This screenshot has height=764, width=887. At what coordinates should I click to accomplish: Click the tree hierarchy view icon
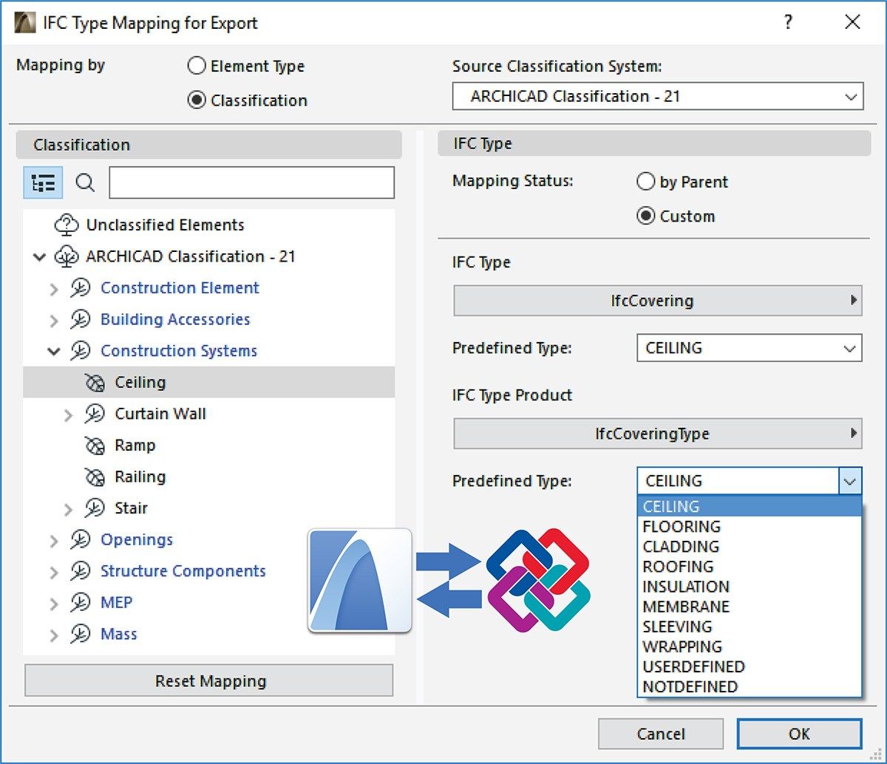[43, 183]
